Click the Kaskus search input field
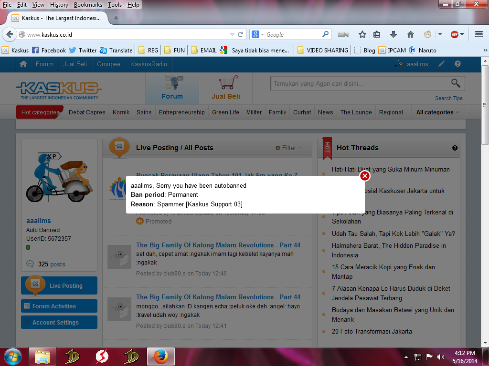The image size is (489, 366). coord(361,83)
